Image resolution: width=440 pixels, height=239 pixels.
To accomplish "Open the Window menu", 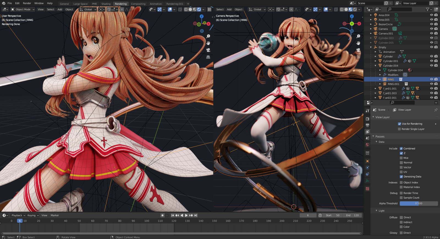I will pos(39,3).
